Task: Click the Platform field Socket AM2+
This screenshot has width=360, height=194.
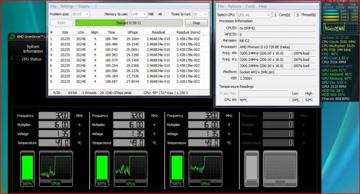Action: 277,72
